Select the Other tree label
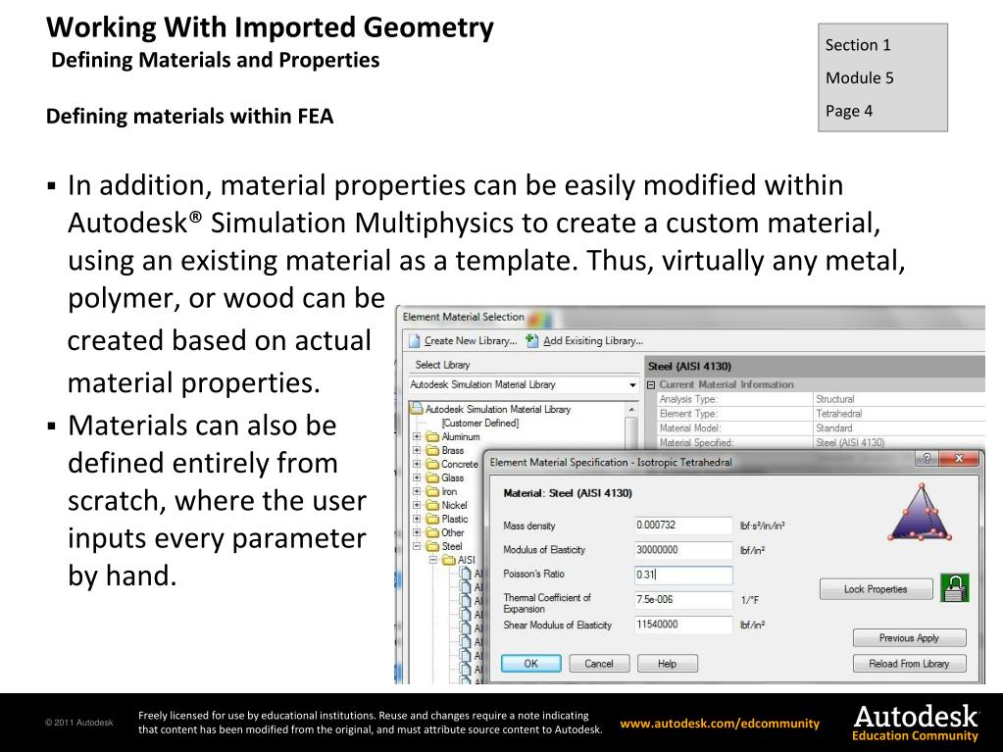This screenshot has height=752, width=1003. (x=452, y=532)
